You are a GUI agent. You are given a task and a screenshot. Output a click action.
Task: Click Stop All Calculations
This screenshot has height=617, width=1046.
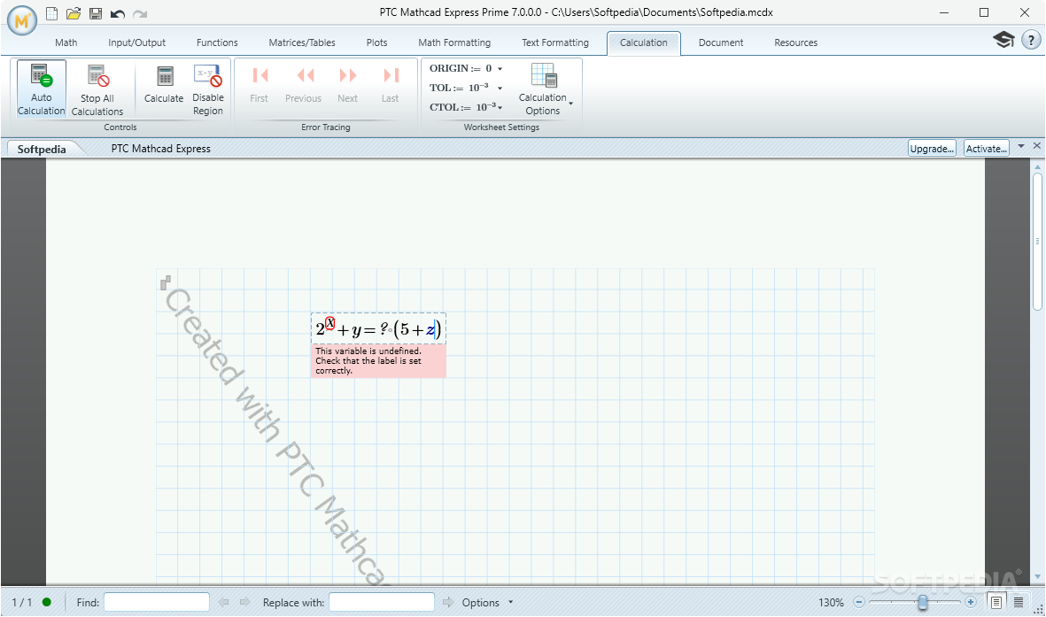(97, 89)
